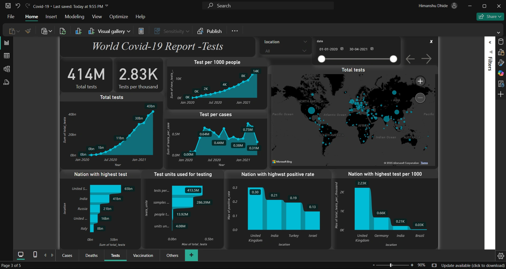Click the Save icon in title bar
Screen dimensions: 506x269
(x=8, y=6)
